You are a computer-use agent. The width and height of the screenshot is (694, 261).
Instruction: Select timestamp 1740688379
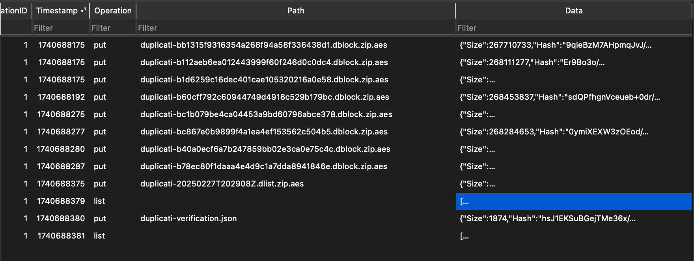(61, 201)
